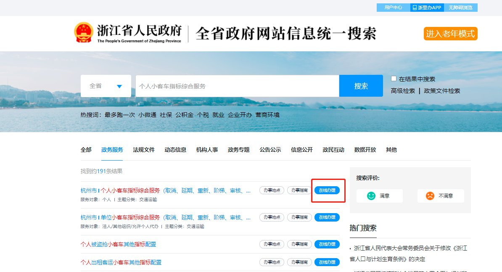Open 办事指南 for 单位小客车指标综合服务
This screenshot has width=502, height=272.
[299, 217]
